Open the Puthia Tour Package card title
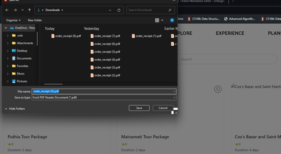Screen dimensions: 281x154 click(28, 137)
